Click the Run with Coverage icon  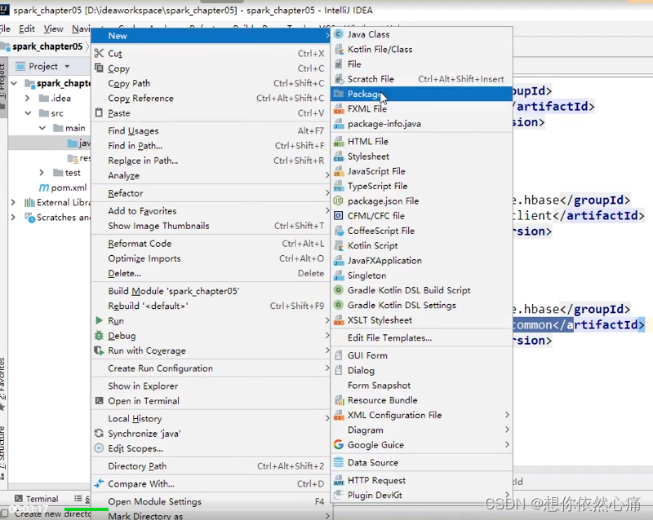pyautogui.click(x=99, y=350)
